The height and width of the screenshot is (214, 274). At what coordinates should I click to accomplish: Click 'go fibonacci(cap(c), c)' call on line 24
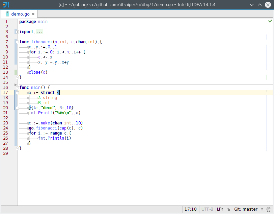(56, 128)
